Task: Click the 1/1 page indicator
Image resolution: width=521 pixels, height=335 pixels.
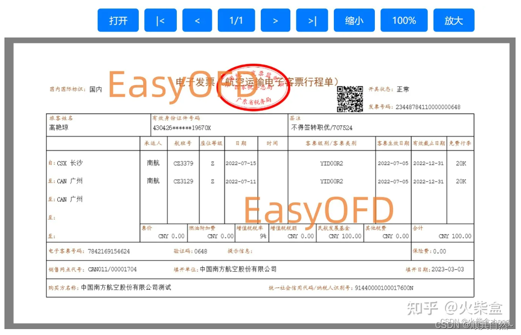Action: (236, 20)
